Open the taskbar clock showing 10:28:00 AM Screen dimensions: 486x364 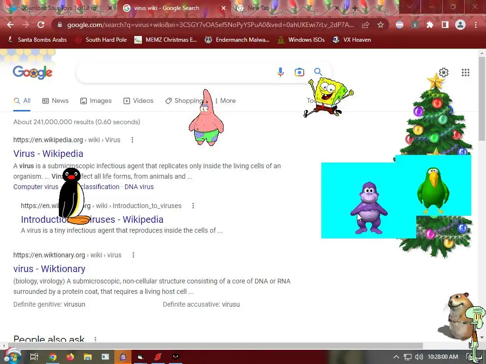(x=443, y=357)
